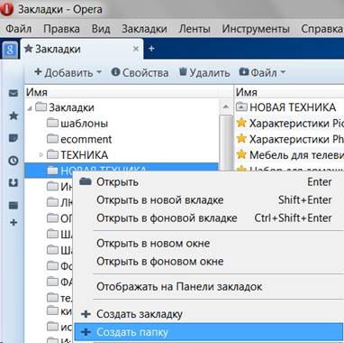Select the Закладки root tree item
Viewport: 344px width, 343px height.
[65, 107]
